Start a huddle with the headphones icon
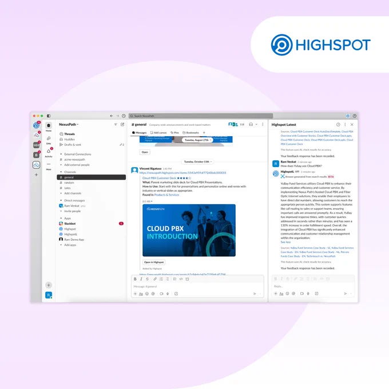 click(x=251, y=124)
